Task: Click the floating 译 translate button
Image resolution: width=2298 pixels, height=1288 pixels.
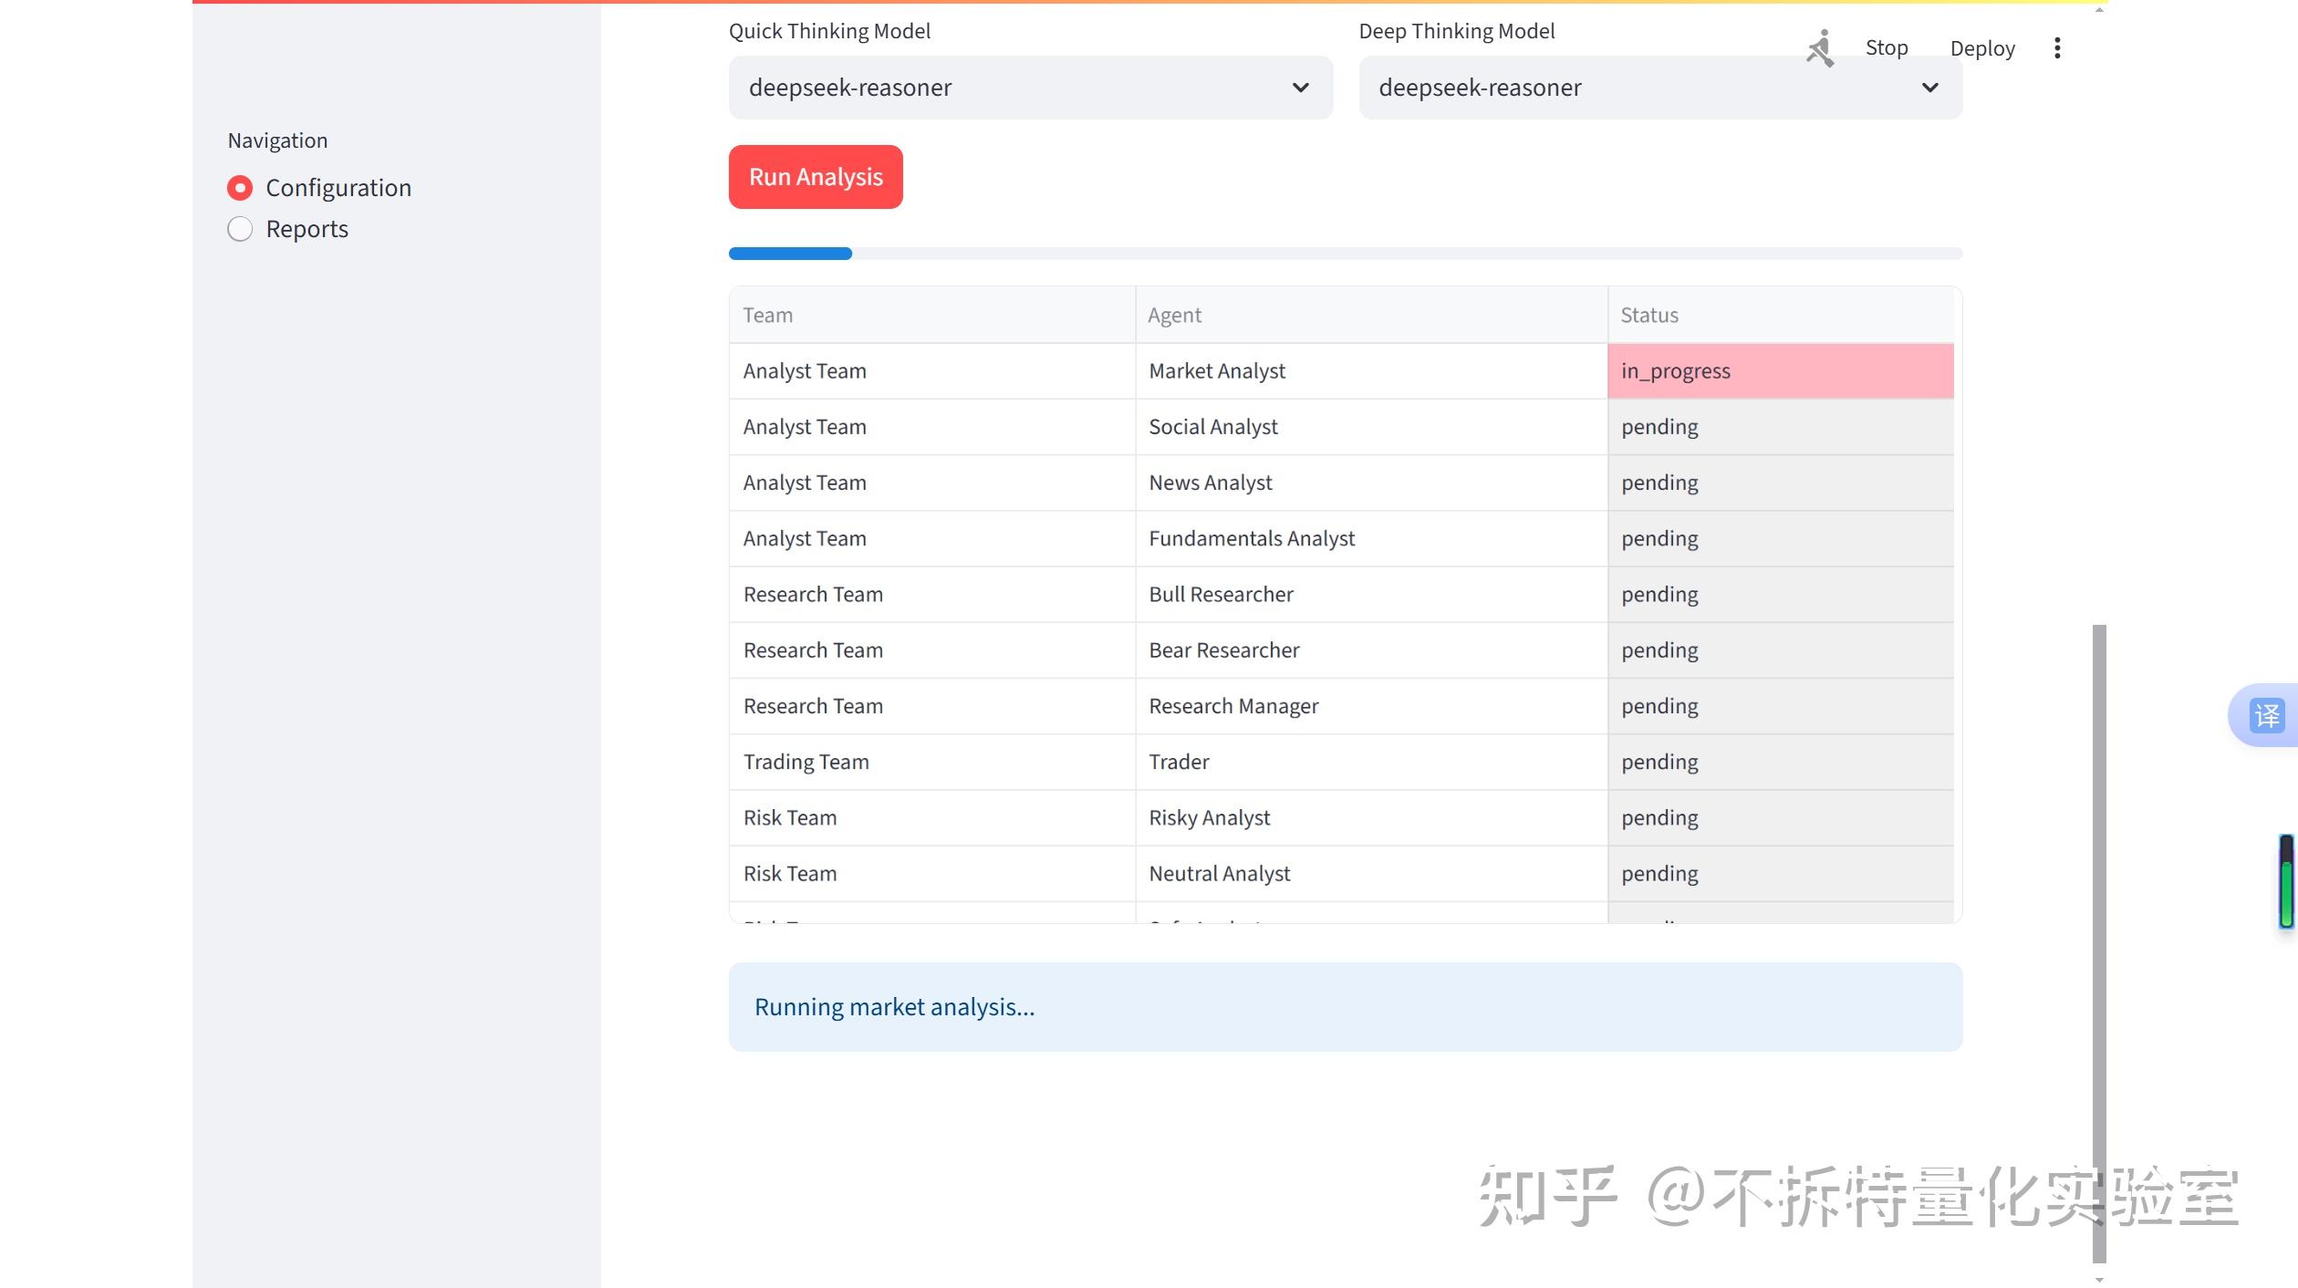Action: pyautogui.click(x=2266, y=715)
